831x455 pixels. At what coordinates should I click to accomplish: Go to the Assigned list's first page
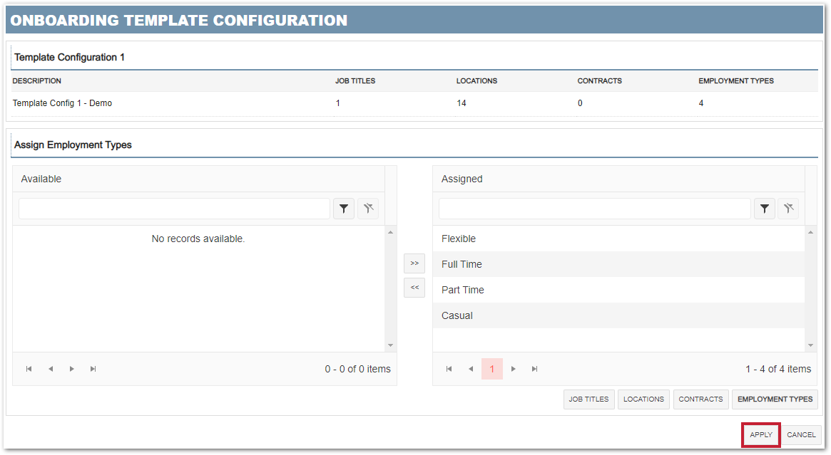point(449,369)
